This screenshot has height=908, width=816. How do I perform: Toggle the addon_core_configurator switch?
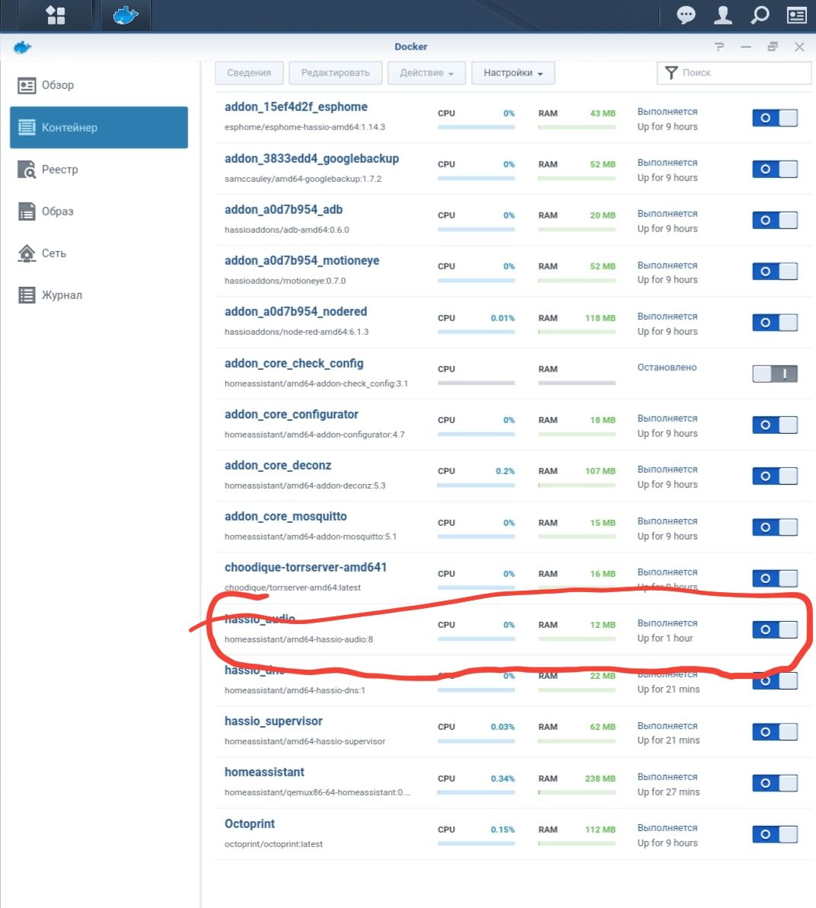(775, 425)
